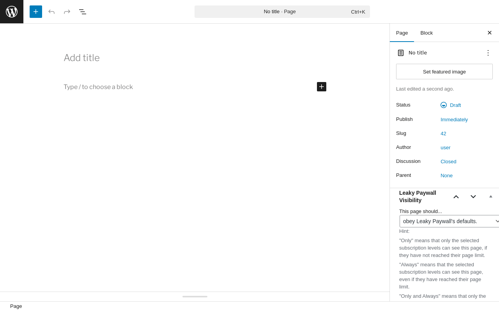This screenshot has width=499, height=311.
Task: Change the Draft status
Action: [x=455, y=105]
